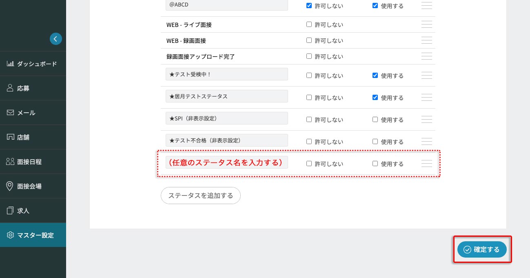Click the new status name input field
The height and width of the screenshot is (278, 530).
point(226,162)
